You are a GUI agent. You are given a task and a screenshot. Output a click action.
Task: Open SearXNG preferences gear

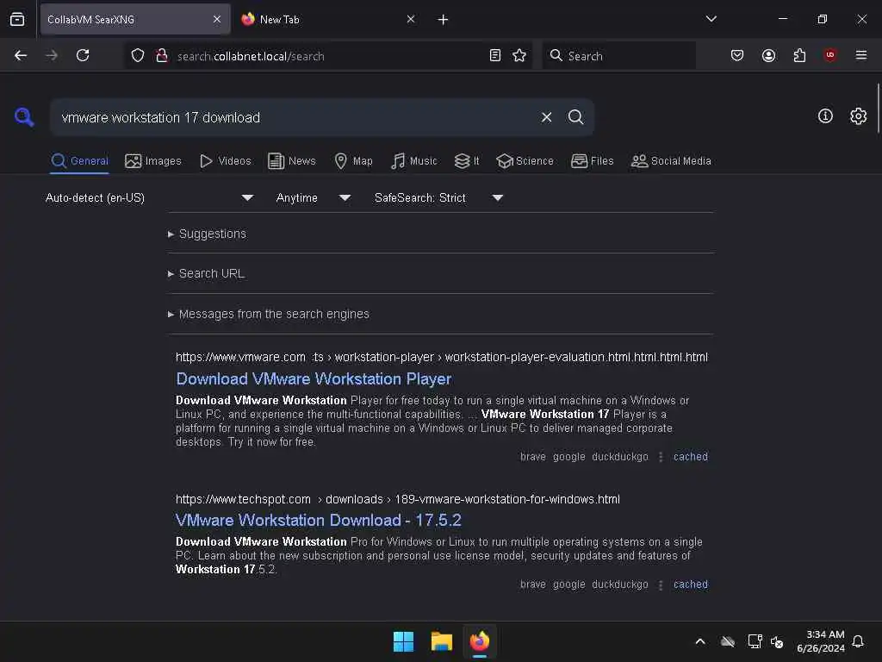(x=858, y=116)
